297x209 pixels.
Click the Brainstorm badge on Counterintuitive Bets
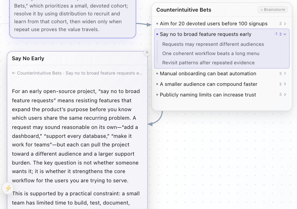(x=272, y=10)
